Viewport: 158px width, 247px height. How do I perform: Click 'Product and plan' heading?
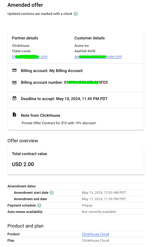pos(26,226)
